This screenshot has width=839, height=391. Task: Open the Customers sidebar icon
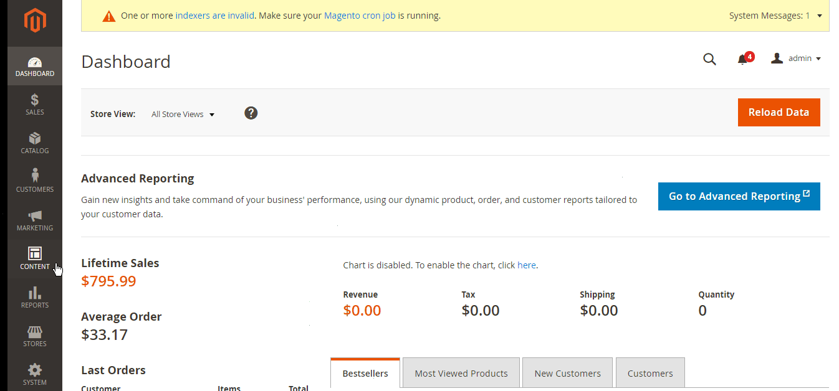35,176
